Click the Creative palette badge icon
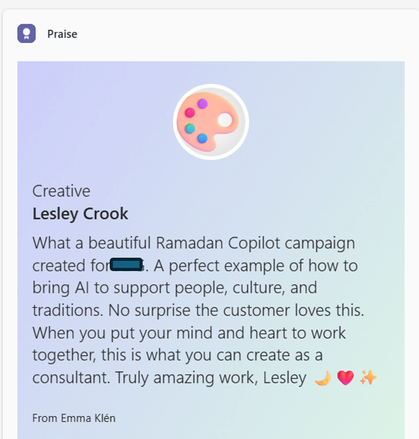 (211, 122)
